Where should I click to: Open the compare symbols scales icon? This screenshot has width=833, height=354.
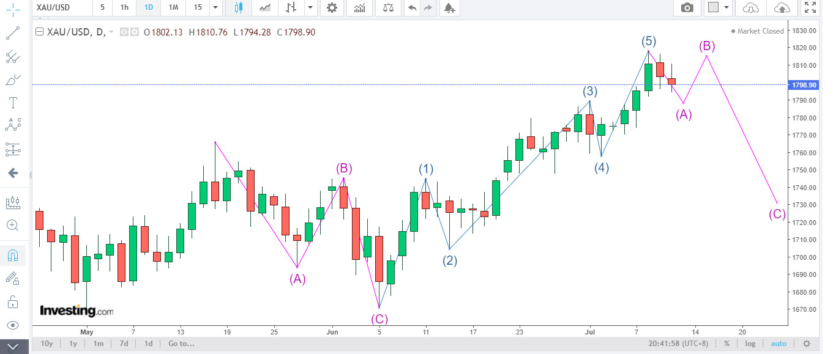[388, 8]
